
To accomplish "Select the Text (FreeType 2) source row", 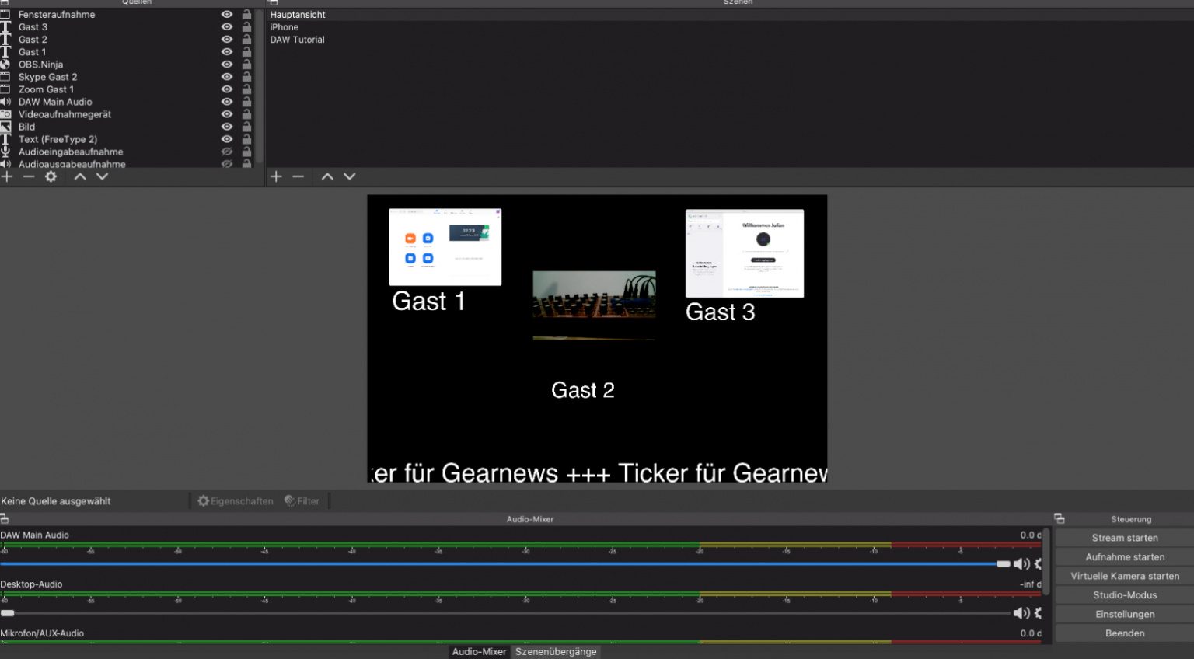I will point(127,139).
